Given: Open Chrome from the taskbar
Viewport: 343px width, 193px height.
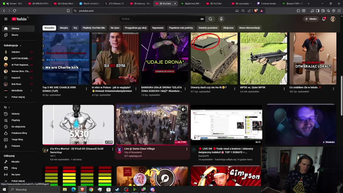Looking at the screenshot, I should (91, 190).
